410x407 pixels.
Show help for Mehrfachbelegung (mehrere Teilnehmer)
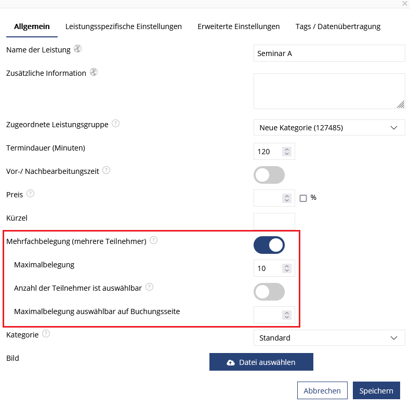click(x=153, y=240)
